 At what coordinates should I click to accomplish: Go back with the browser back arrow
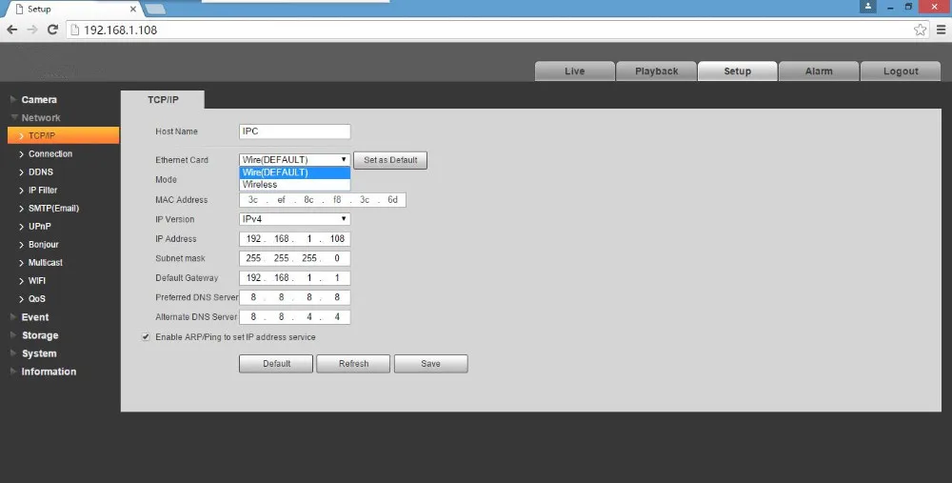coord(12,30)
